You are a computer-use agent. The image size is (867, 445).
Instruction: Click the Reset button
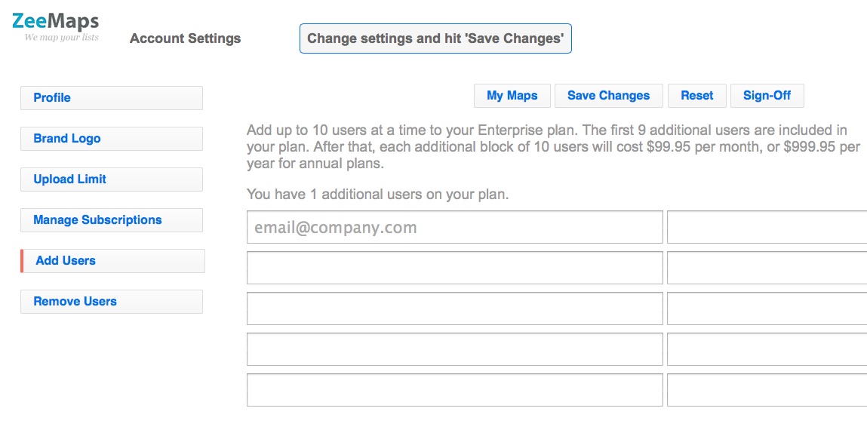tap(696, 96)
